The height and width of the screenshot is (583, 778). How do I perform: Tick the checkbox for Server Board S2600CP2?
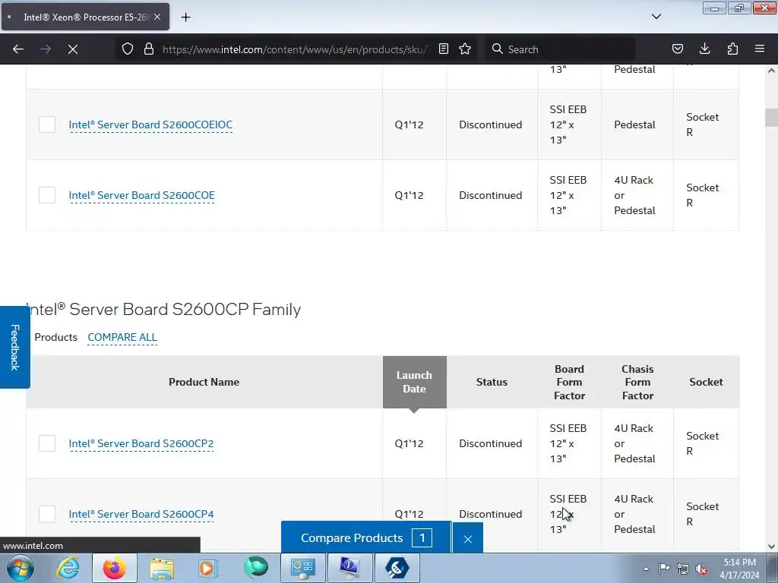(47, 443)
